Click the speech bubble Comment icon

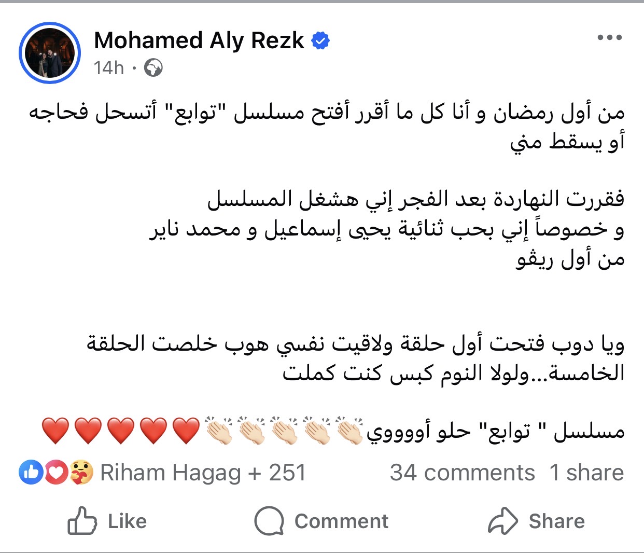[x=269, y=521]
